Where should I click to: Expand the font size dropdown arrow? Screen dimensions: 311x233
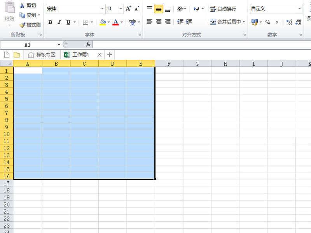121,9
